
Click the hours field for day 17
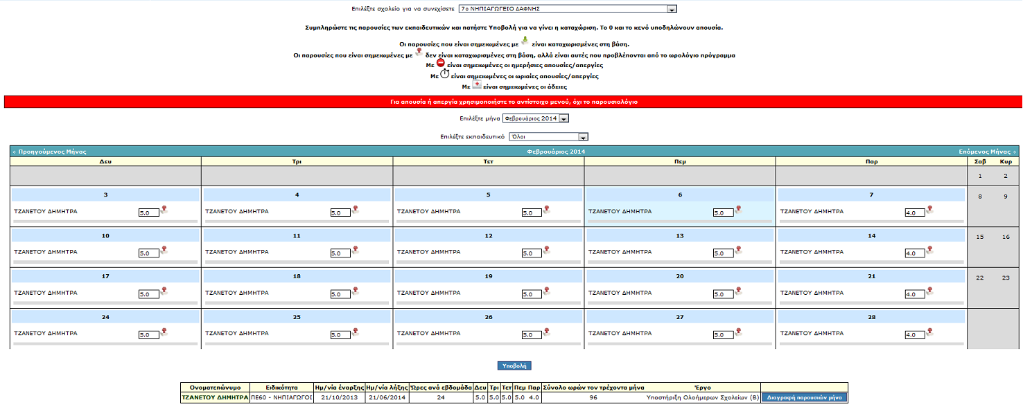[149, 294]
